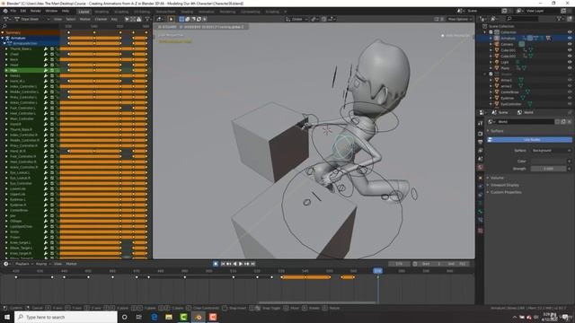Open the File menu
The width and height of the screenshot is (575, 323).
(x=13, y=11)
